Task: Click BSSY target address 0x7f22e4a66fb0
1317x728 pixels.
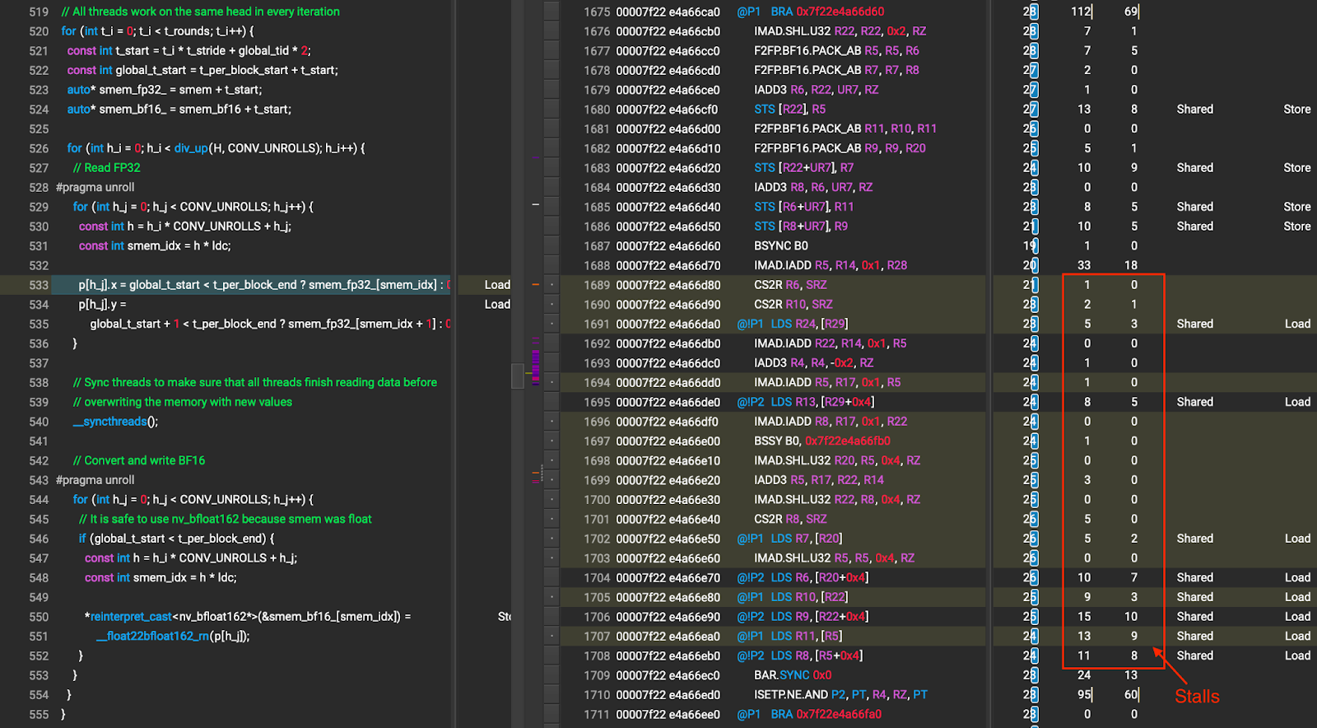Action: coord(847,441)
